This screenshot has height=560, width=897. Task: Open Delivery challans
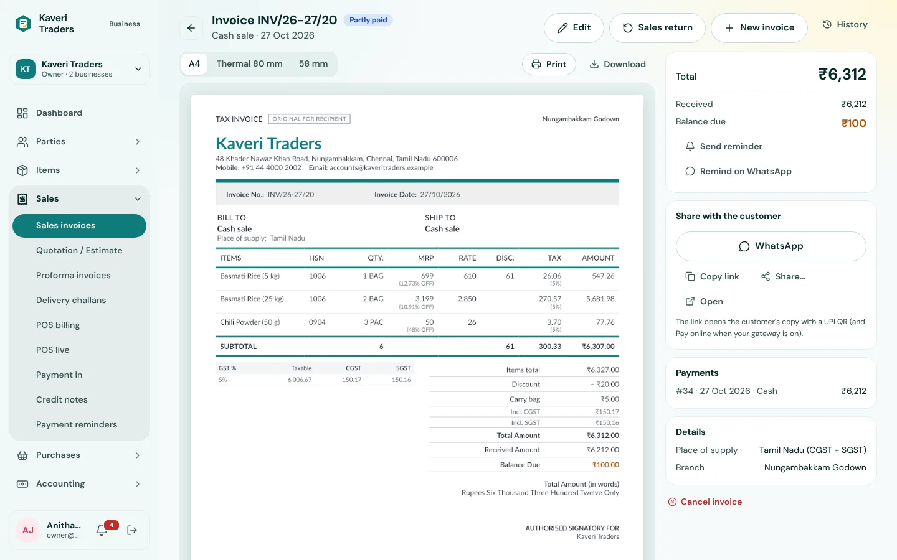(x=80, y=300)
